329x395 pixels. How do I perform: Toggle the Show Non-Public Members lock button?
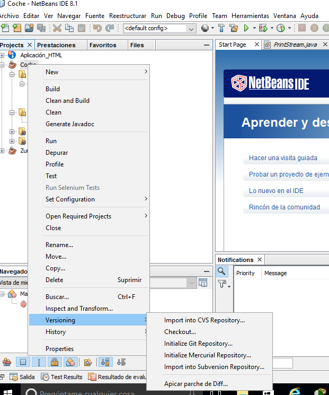pyautogui.click(x=54, y=363)
